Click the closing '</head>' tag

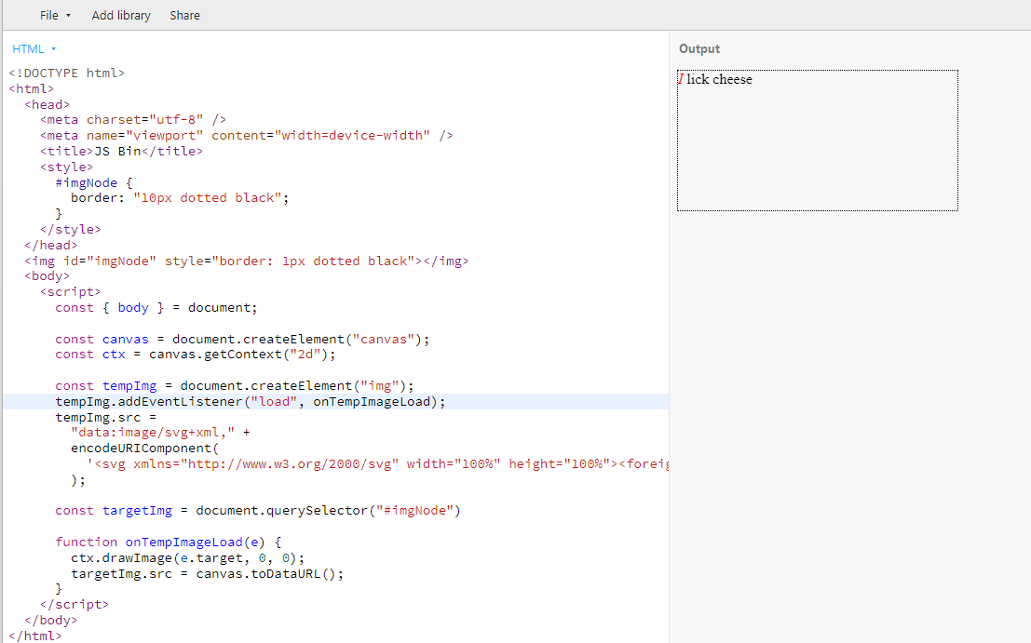point(50,245)
